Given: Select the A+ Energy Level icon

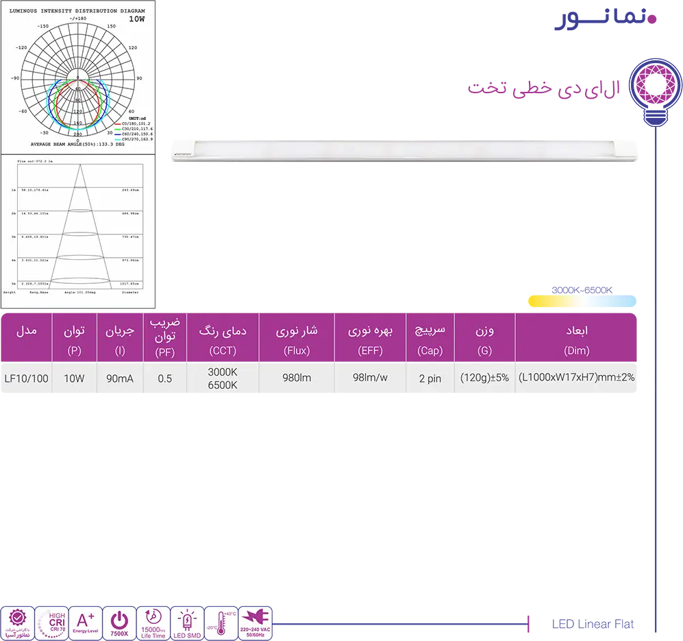Looking at the screenshot, I should (86, 623).
